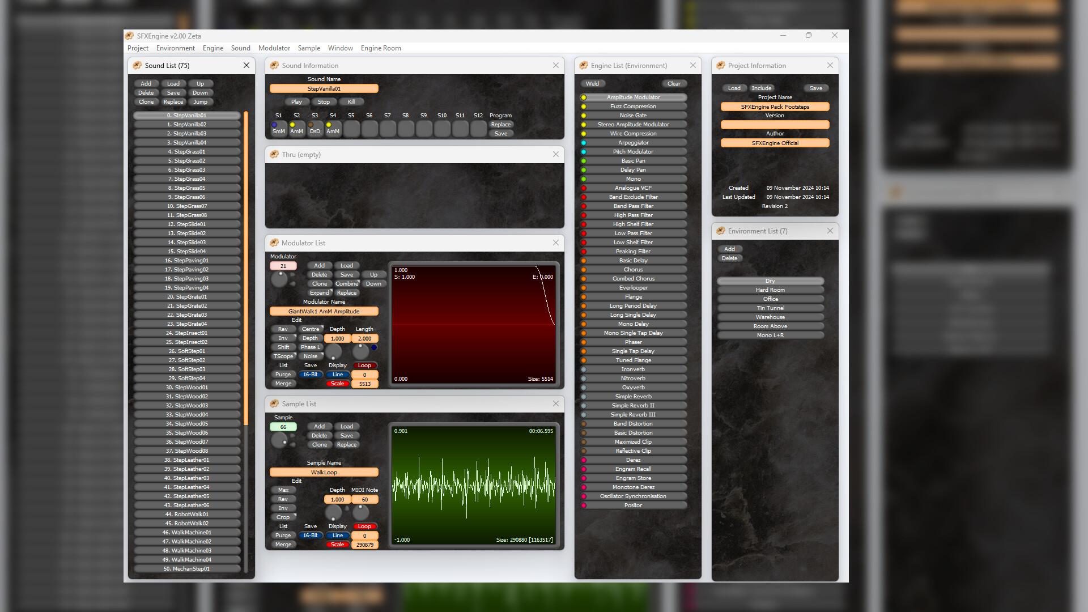Image resolution: width=1088 pixels, height=612 pixels.
Task: Open the Expand options in Modulator List
Action: [320, 292]
